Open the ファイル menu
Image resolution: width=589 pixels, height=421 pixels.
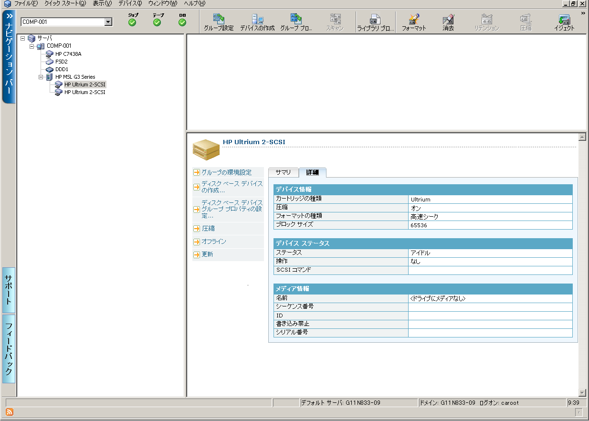[x=26, y=3]
